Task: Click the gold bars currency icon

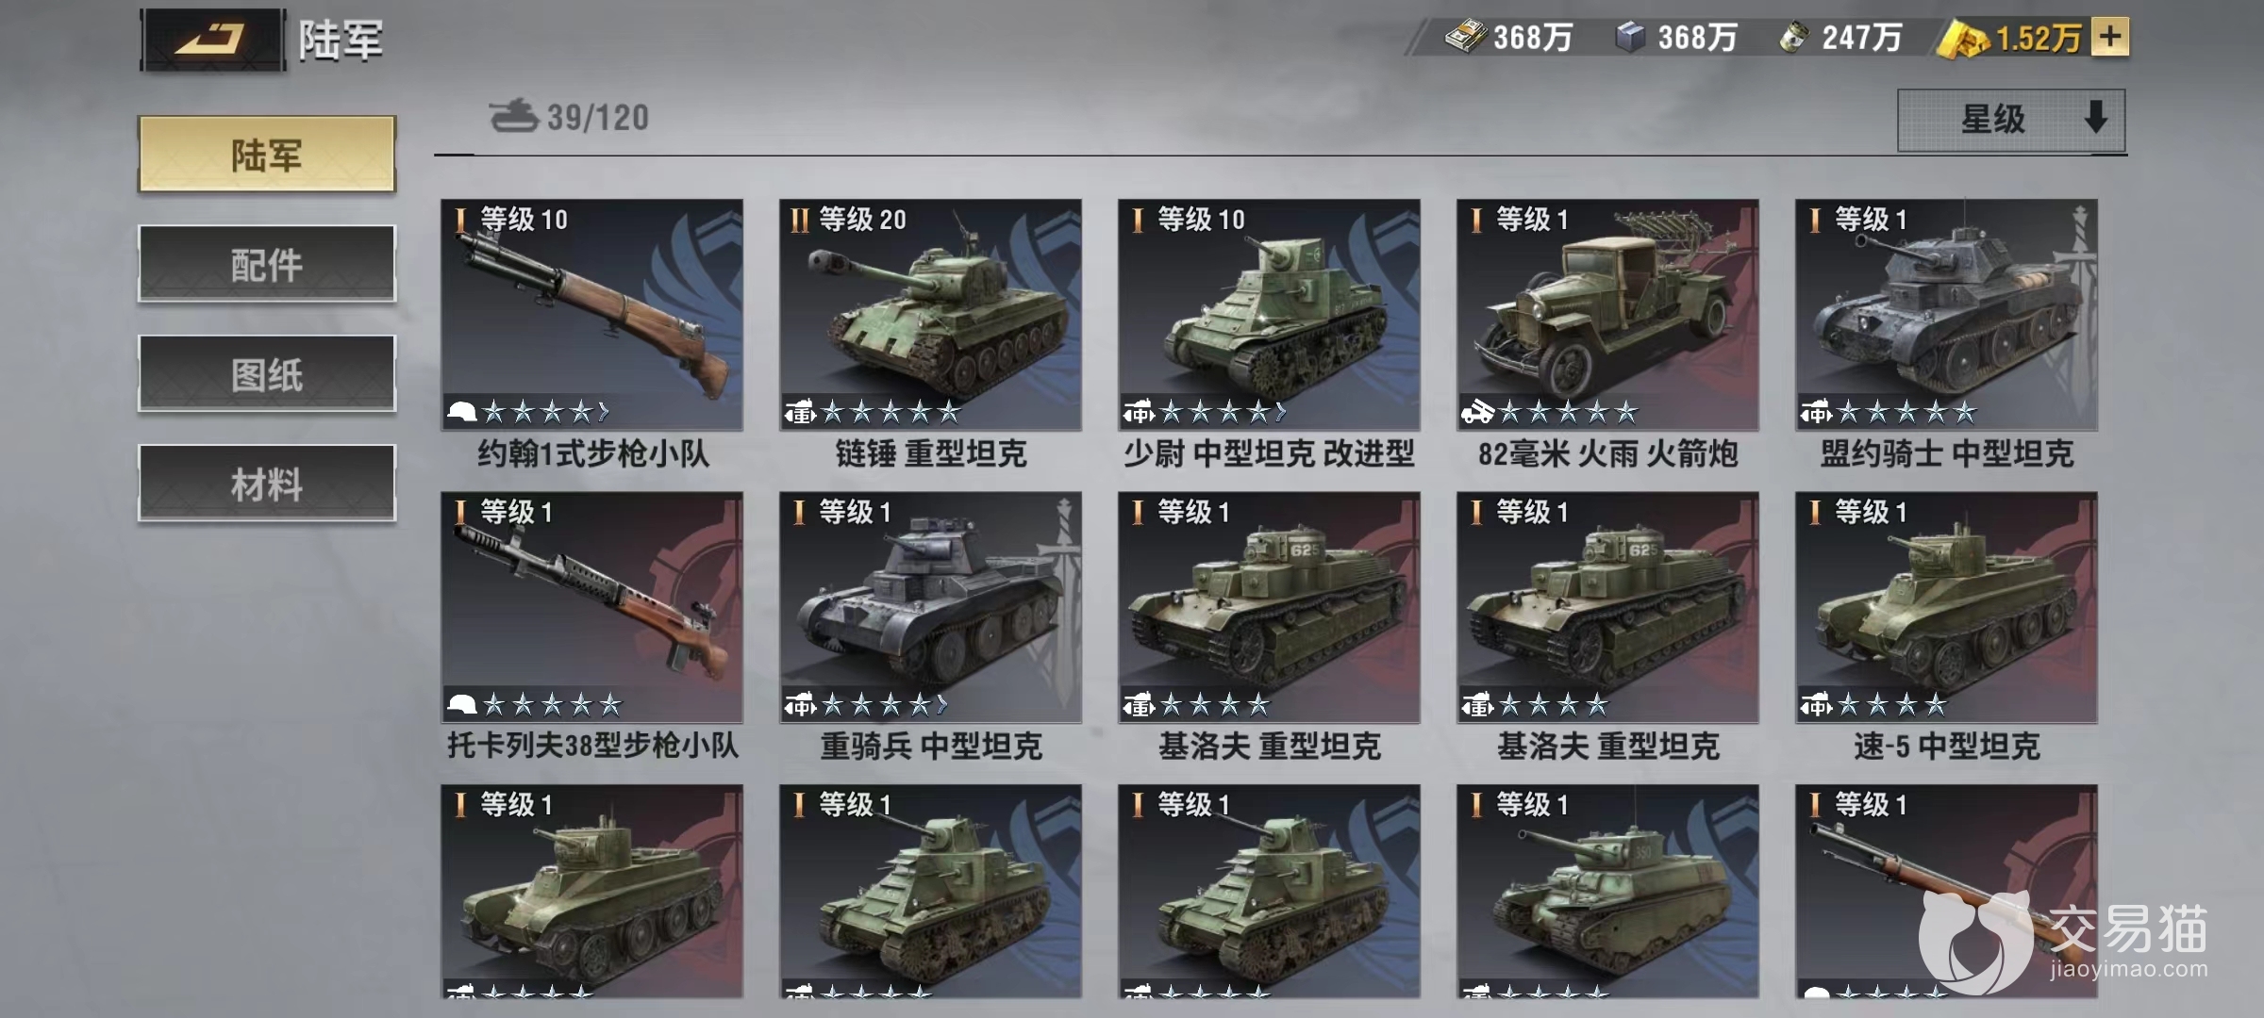Action: (1962, 39)
